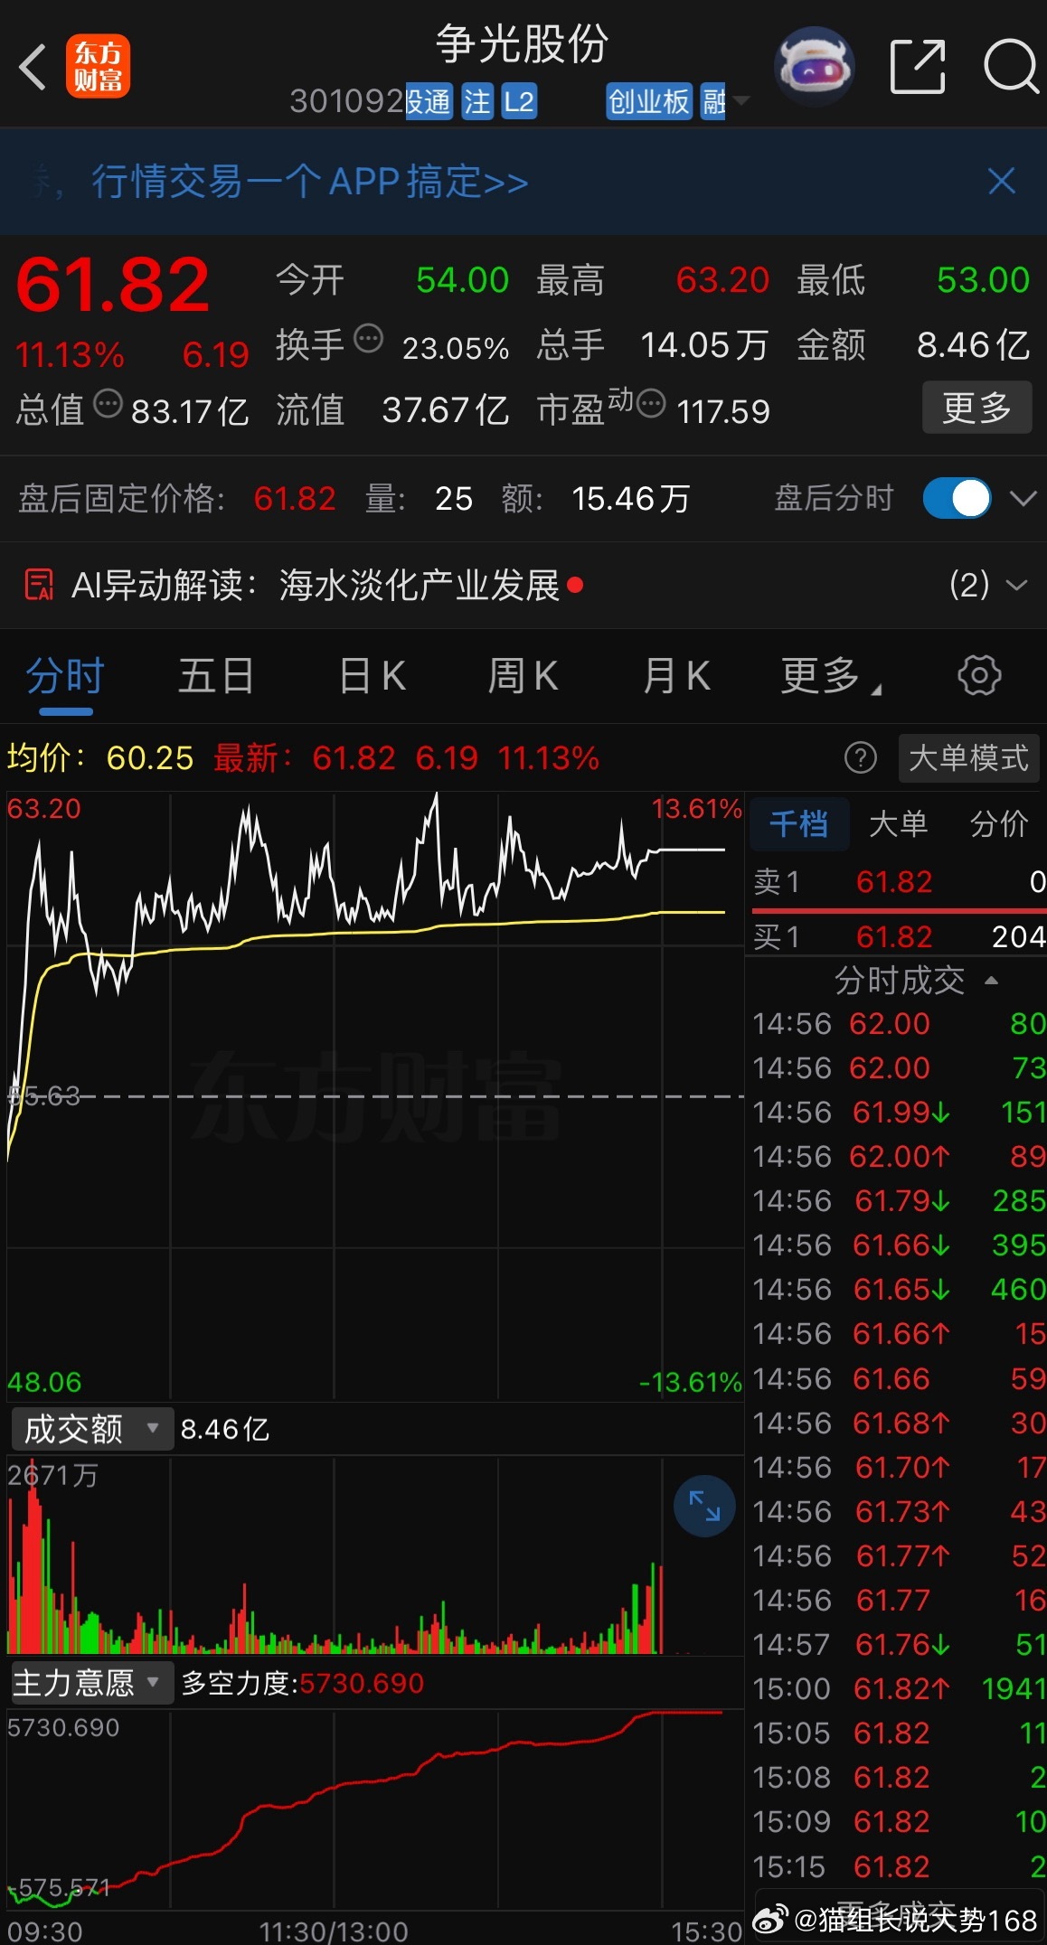Tap the 15:05 61.82 trade row

[898, 1733]
